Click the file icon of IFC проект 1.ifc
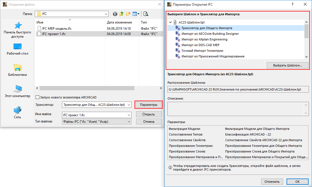Viewport: 312px width, 187px height. point(39,34)
